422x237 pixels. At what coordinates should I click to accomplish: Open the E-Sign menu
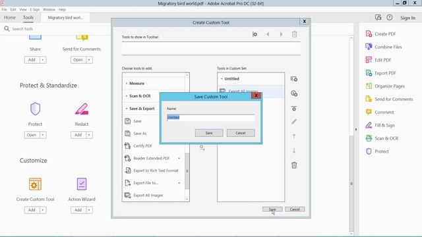(35, 9)
